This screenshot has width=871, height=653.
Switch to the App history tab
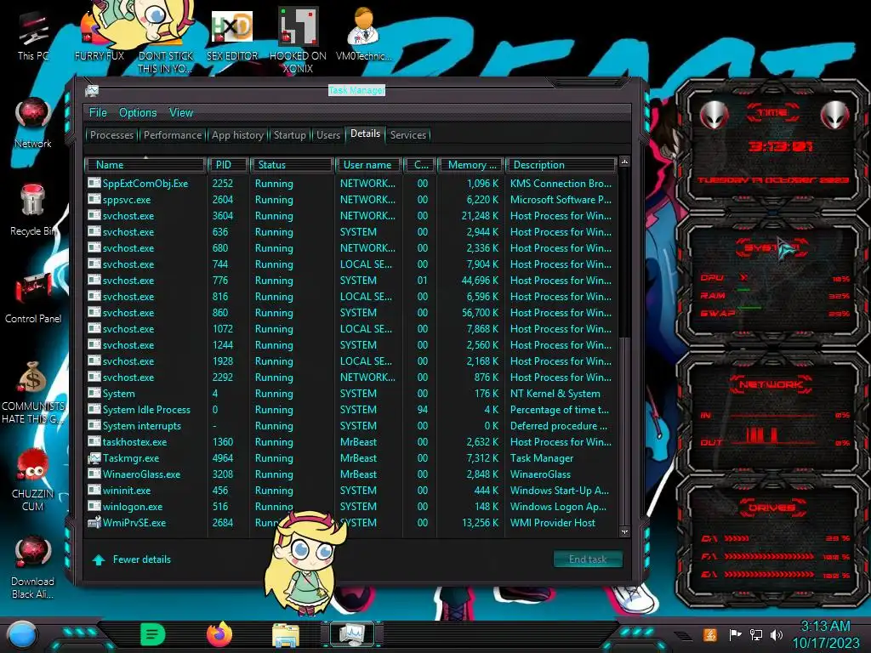point(237,135)
